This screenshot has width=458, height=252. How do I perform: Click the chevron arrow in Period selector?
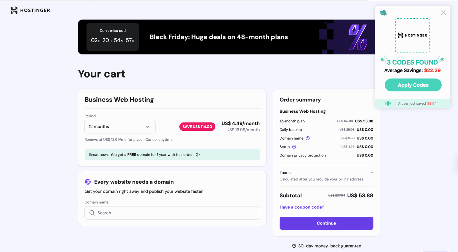(148, 127)
